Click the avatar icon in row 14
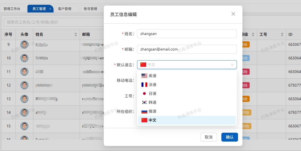 (24, 112)
